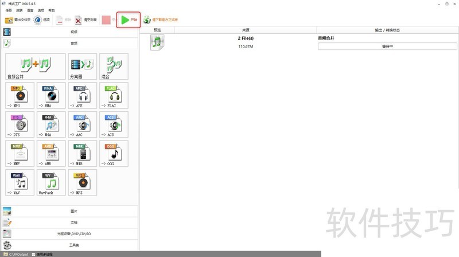Expand the 工具集 utilities category
459x257 pixels.
coord(69,245)
